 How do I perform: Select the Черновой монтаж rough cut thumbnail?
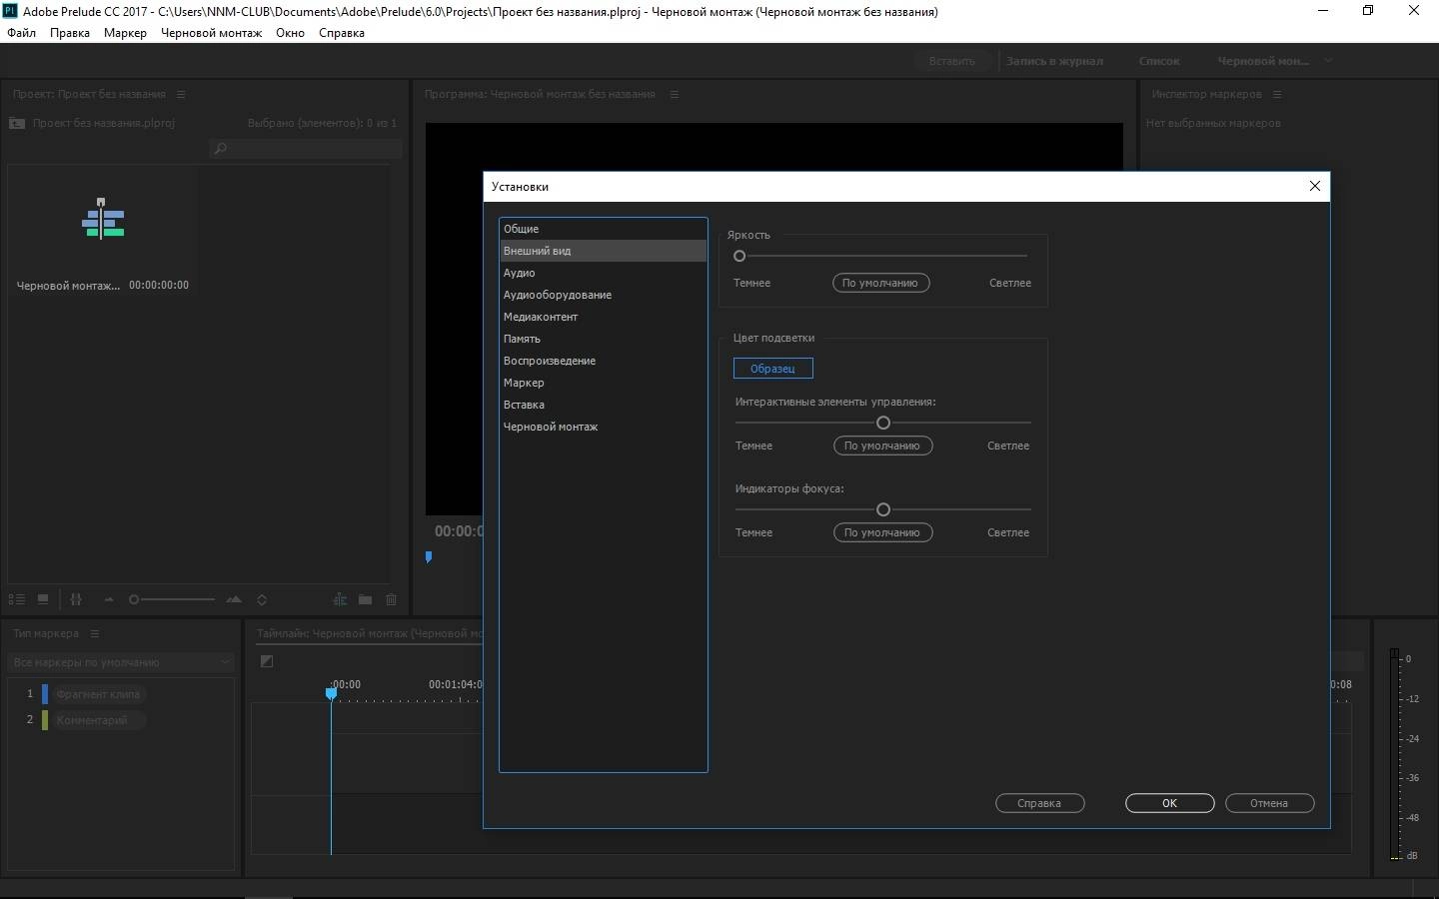(x=103, y=219)
